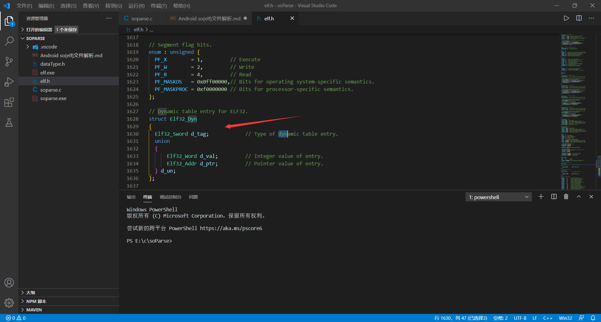Screen dimensions: 601x322
Task: Split the editor to the right
Action: click(x=579, y=18)
